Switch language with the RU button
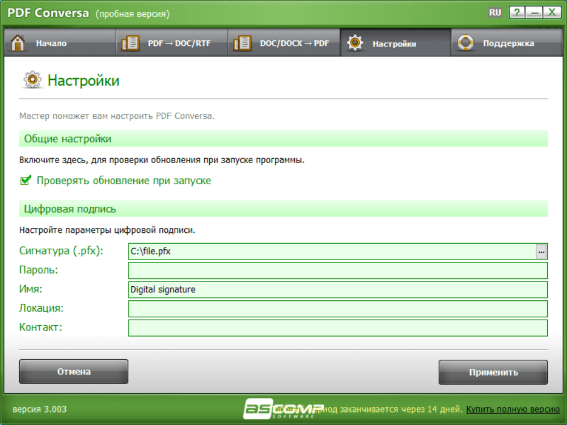567x425 pixels. [x=495, y=12]
